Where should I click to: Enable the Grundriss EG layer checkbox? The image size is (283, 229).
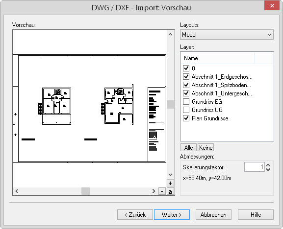(x=186, y=102)
